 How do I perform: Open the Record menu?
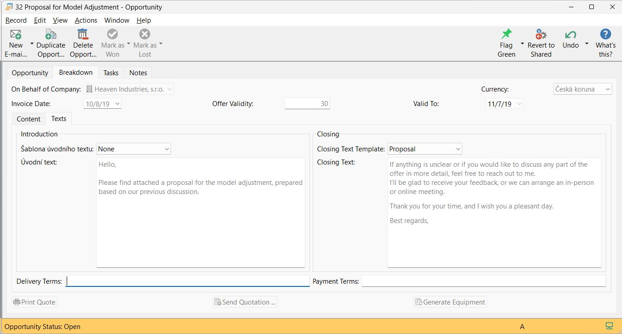pyautogui.click(x=16, y=20)
